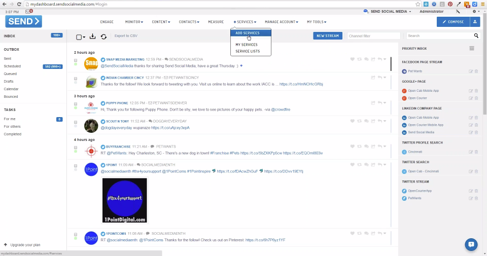
Task: Choose Service Lists menu entry
Action: [248, 51]
